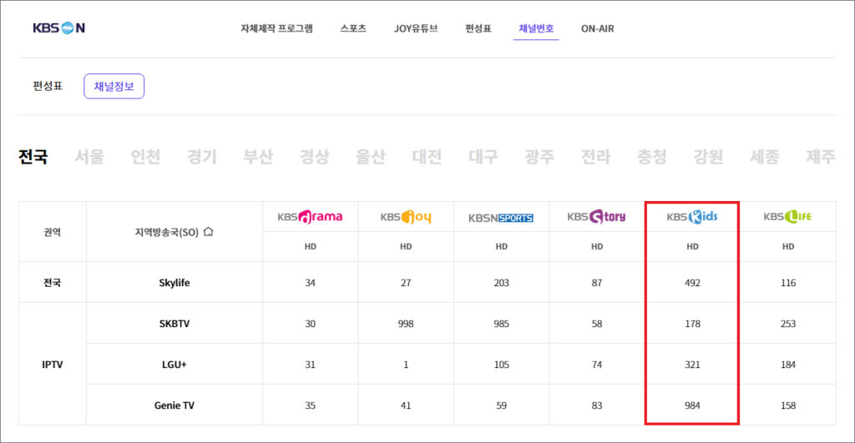Viewport: 855px width, 443px height.
Task: Click KBSN Sports Skylife channel number 203
Action: pos(501,282)
